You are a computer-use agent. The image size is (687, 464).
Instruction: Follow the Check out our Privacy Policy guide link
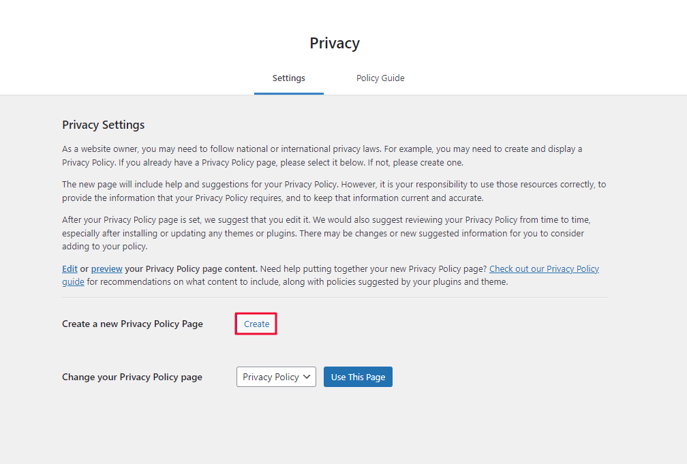click(544, 268)
